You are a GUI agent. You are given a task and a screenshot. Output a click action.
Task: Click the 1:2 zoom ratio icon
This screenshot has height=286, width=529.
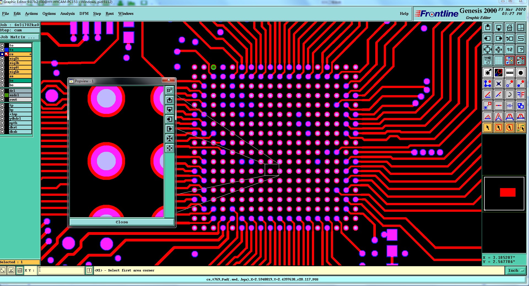pos(510,50)
